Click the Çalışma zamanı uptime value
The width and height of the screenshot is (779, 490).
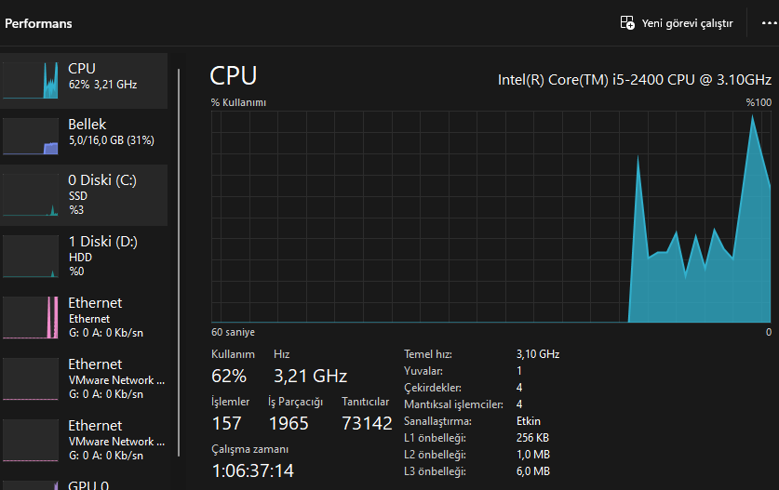click(x=253, y=470)
